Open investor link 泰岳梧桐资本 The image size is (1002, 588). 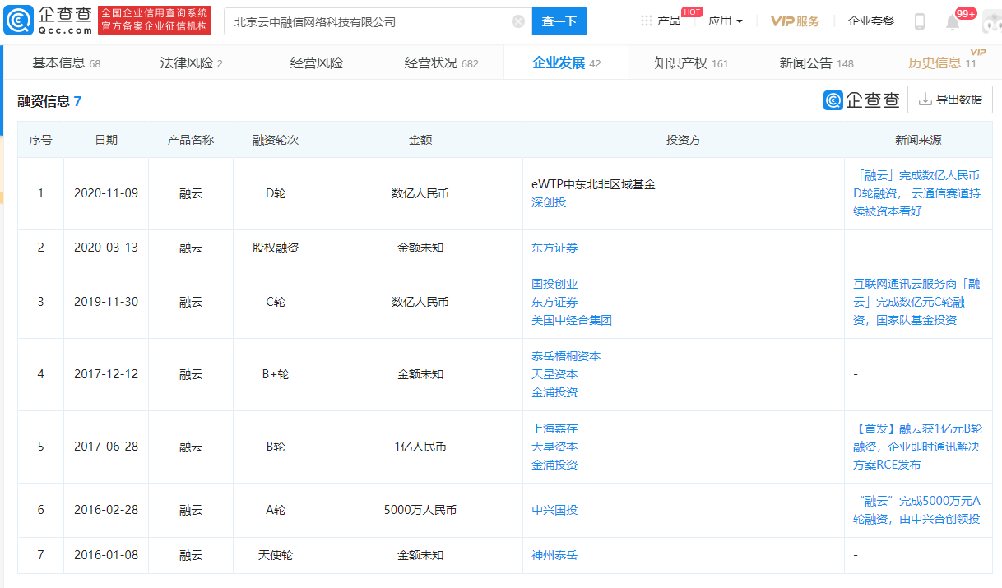[566, 356]
